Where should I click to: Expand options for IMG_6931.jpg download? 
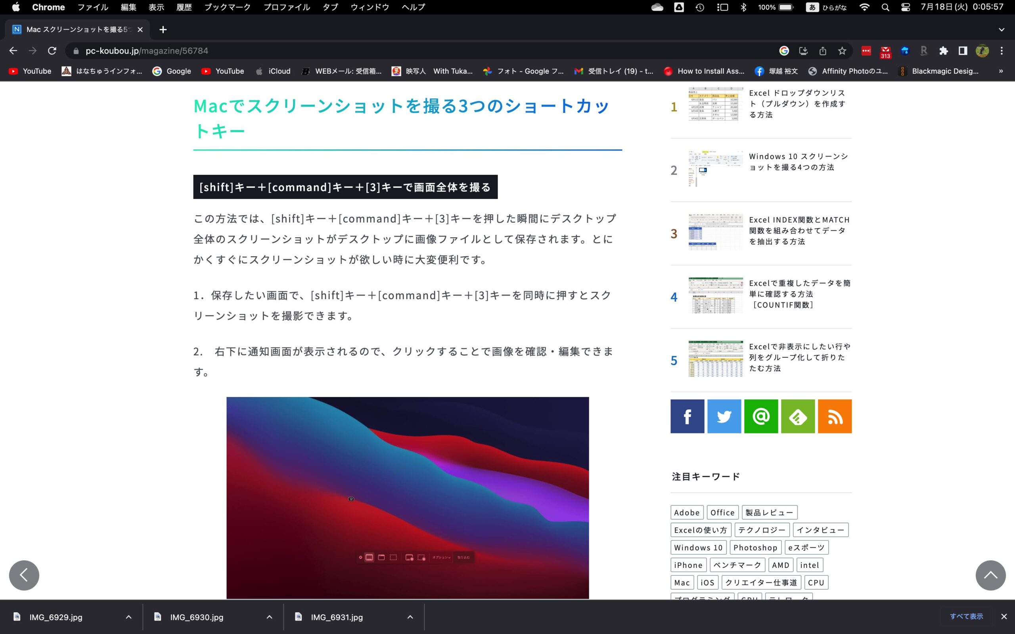(x=410, y=617)
